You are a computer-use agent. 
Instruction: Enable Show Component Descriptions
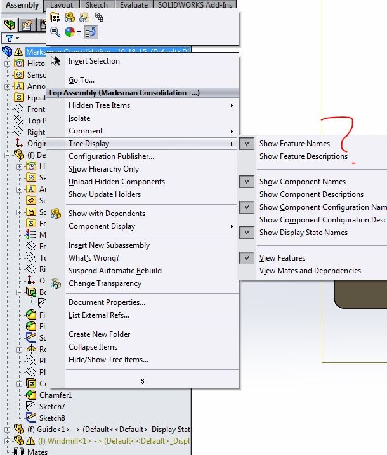(312, 194)
